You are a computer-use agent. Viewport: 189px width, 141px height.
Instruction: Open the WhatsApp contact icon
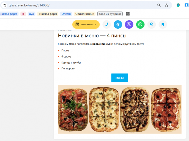click(x=140, y=25)
